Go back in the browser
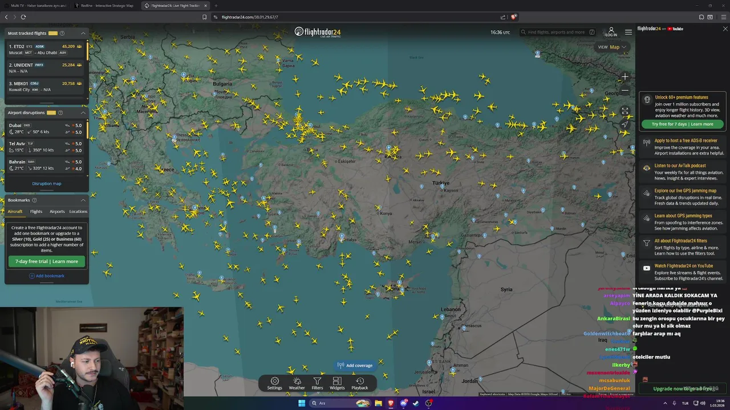Viewport: 730px width, 410px height. coord(6,17)
